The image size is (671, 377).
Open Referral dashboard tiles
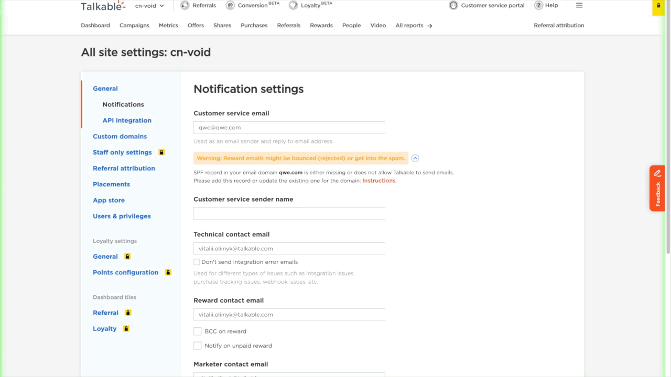pos(105,313)
